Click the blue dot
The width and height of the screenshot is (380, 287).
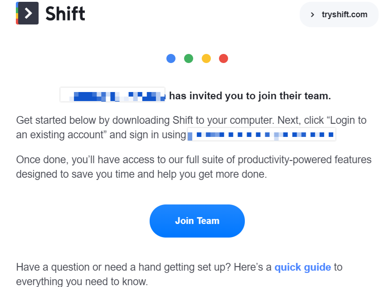click(x=171, y=58)
